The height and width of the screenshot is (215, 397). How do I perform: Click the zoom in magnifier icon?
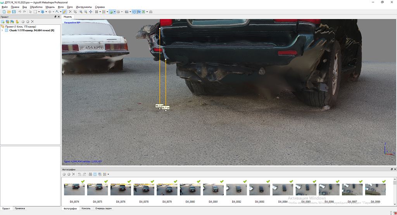[x=81, y=12]
